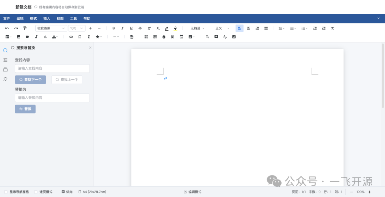The image size is (385, 197).
Task: Open the 格式 menu
Action: point(34,18)
